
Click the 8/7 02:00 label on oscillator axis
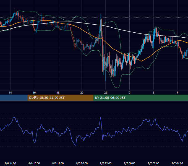153,163
